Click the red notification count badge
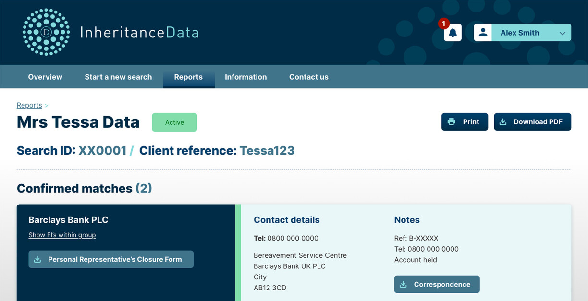588x301 pixels. point(443,23)
